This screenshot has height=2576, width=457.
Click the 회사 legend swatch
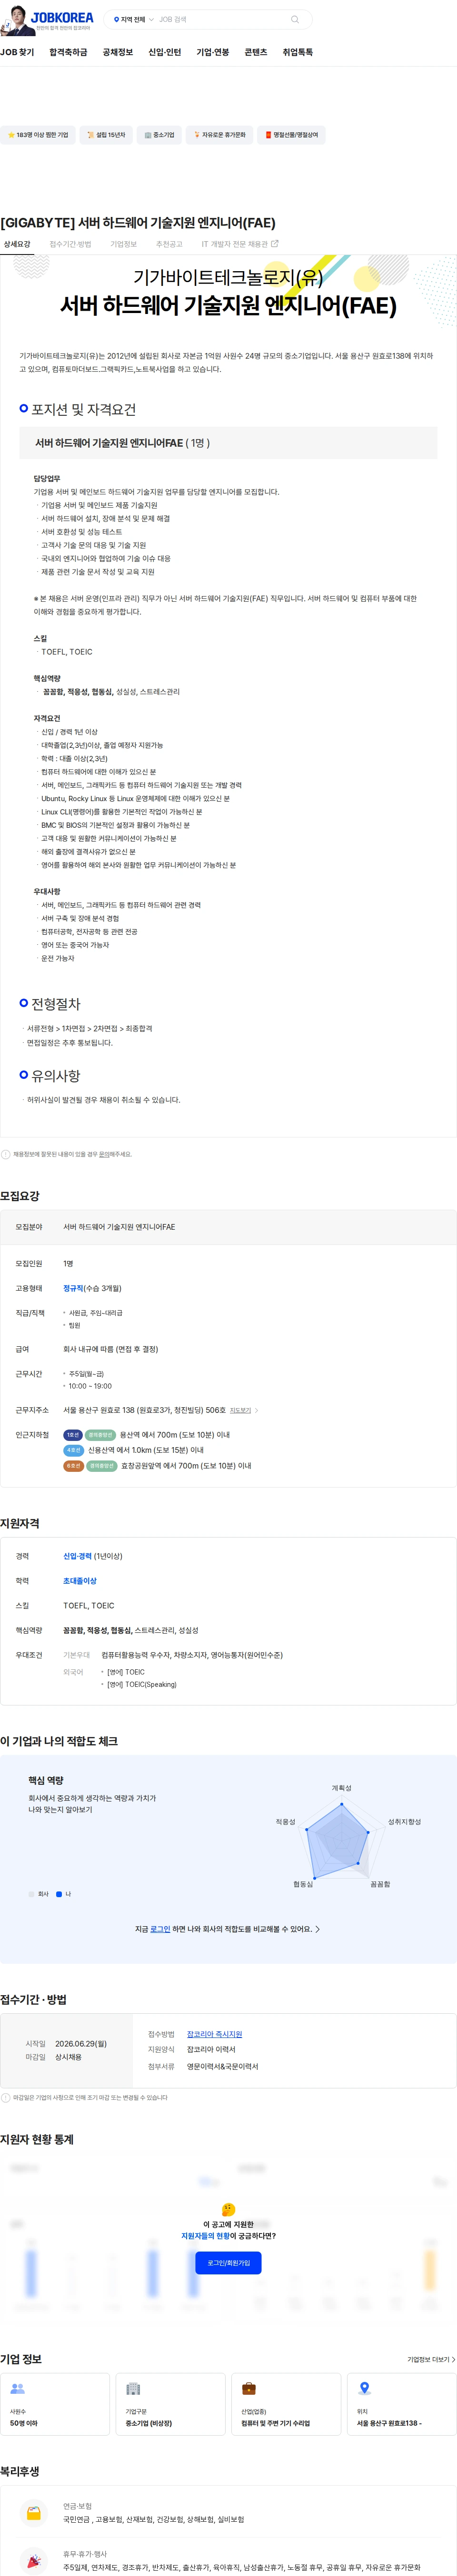31,1894
